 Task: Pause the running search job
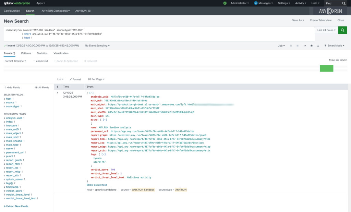[x=291, y=46]
